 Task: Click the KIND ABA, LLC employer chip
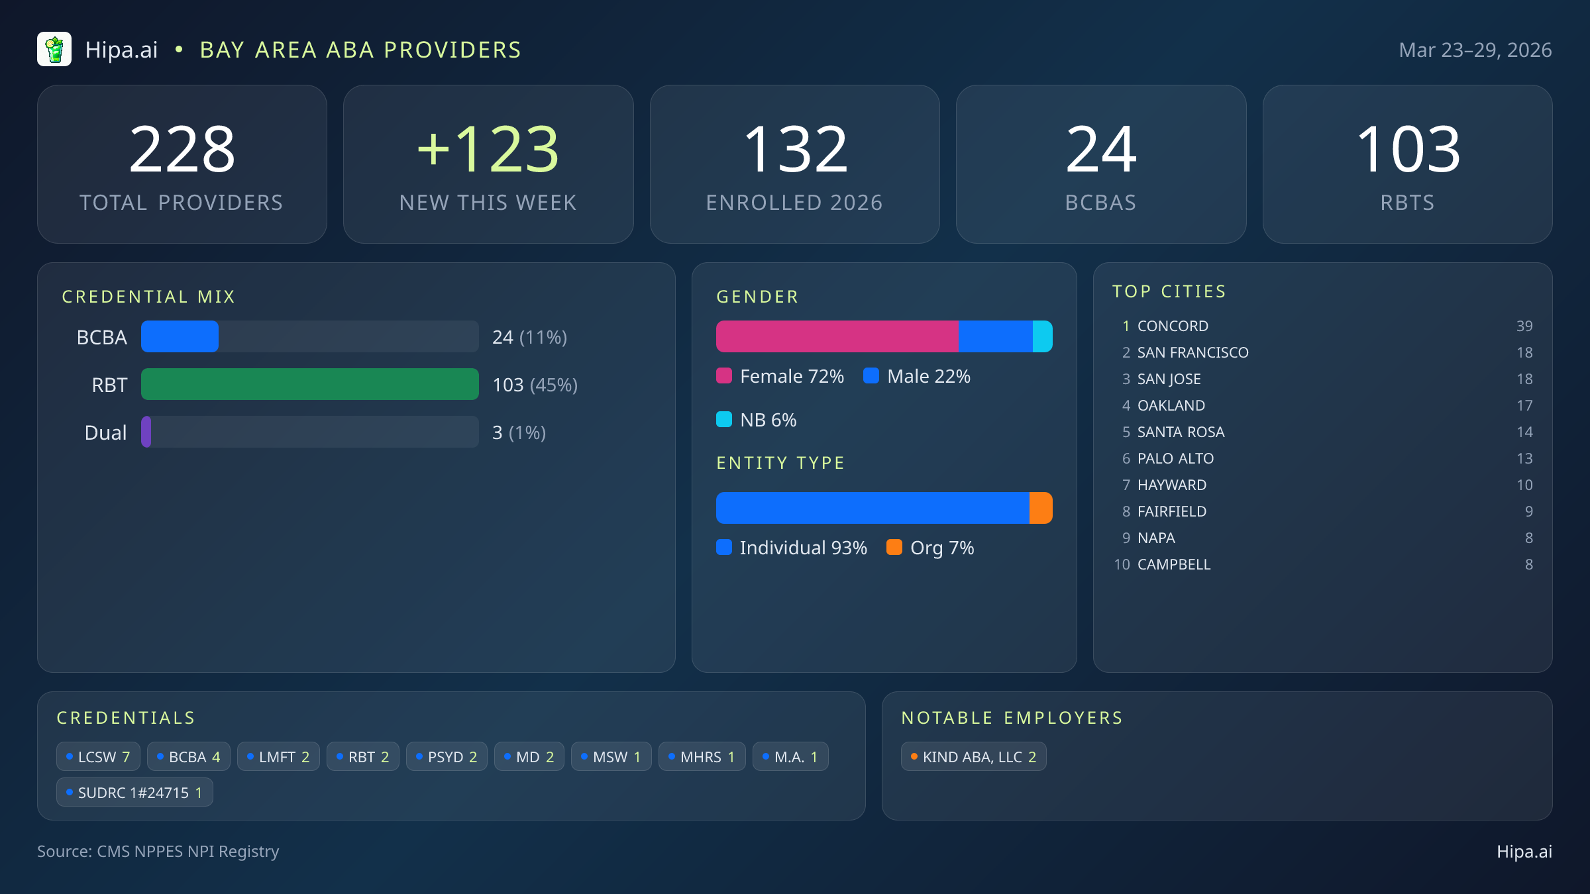973,756
